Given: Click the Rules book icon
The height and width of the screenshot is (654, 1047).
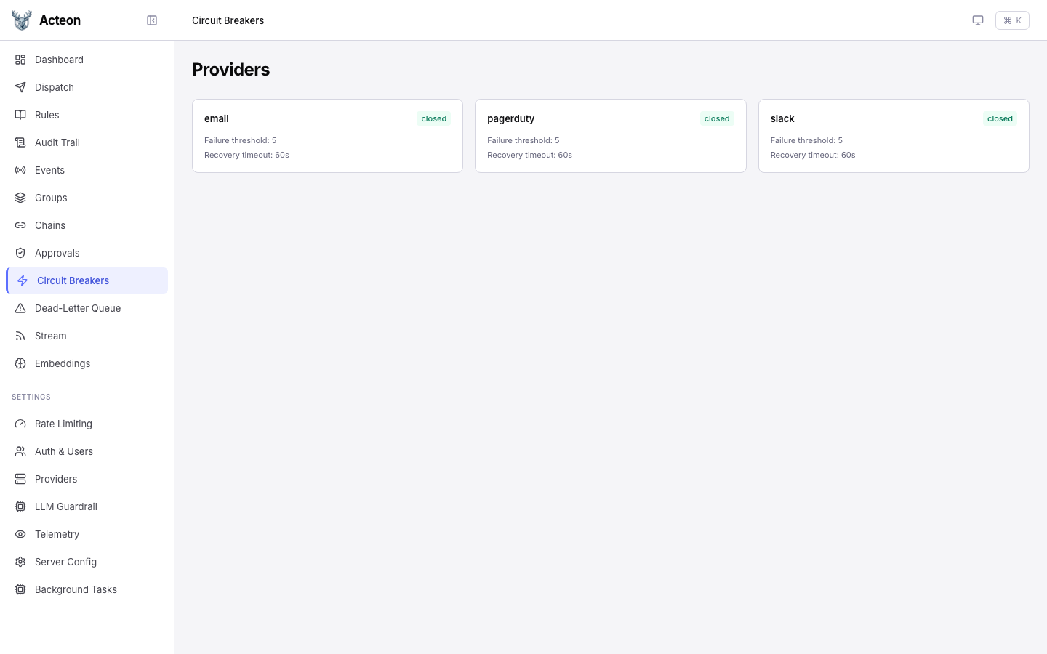Looking at the screenshot, I should [x=20, y=115].
